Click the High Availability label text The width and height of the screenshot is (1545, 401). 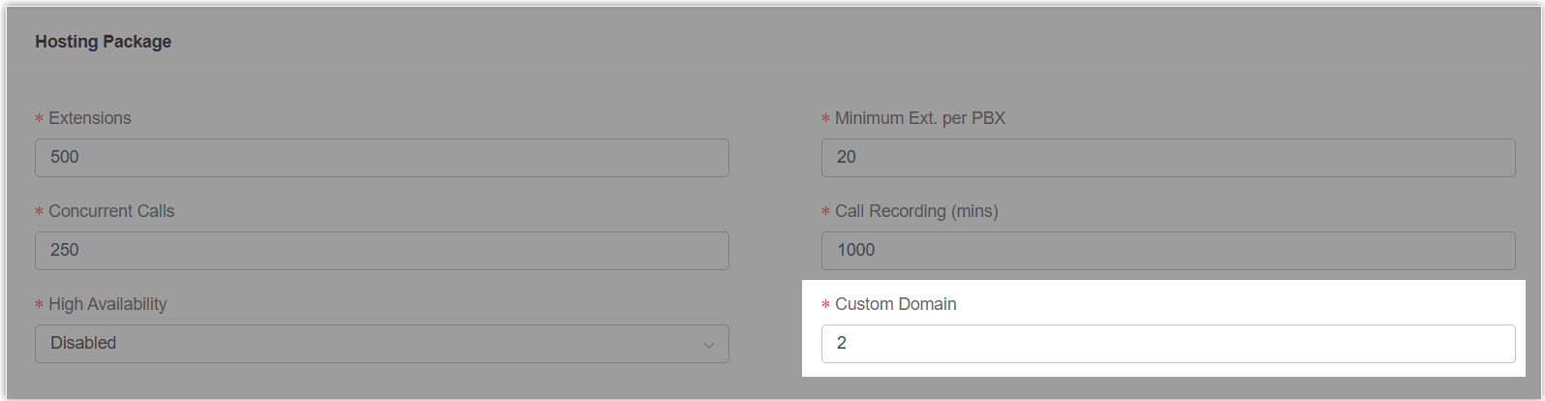coord(108,304)
